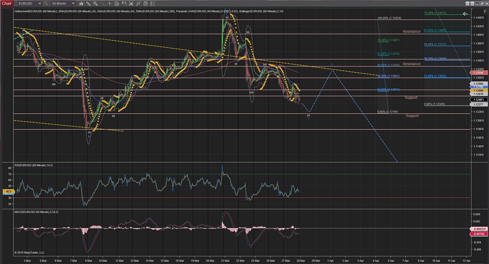The height and width of the screenshot is (264, 489).
Task: Open the chart style bar type icon
Action: (82, 3)
